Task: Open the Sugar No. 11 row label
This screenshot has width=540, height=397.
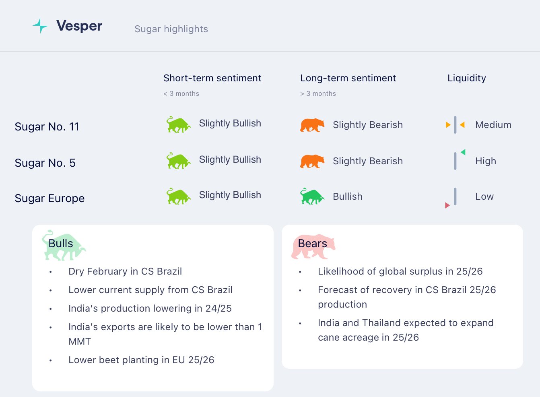Action: coord(47,127)
